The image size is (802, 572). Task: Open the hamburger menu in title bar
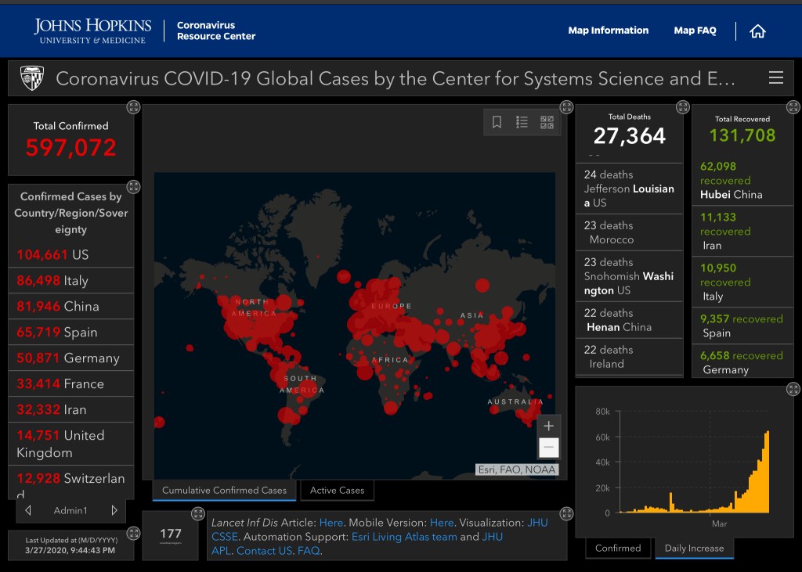click(775, 77)
